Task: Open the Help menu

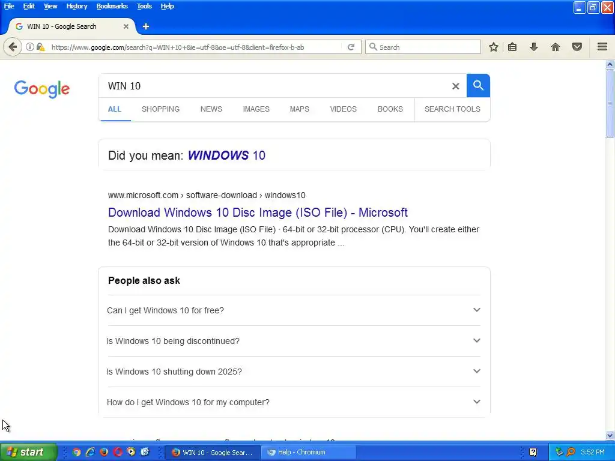Action: pyautogui.click(x=167, y=6)
